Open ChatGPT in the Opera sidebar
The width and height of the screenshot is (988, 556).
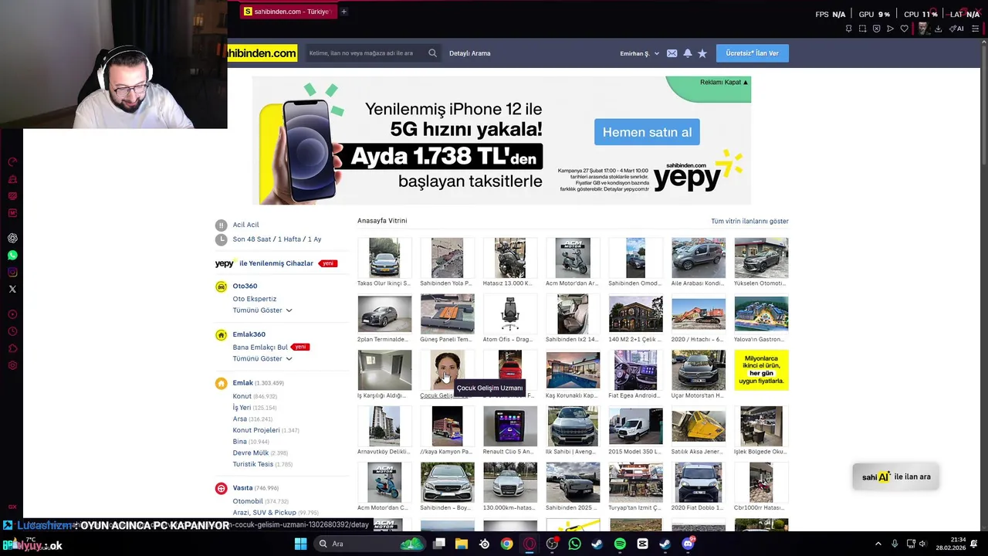[x=12, y=238]
